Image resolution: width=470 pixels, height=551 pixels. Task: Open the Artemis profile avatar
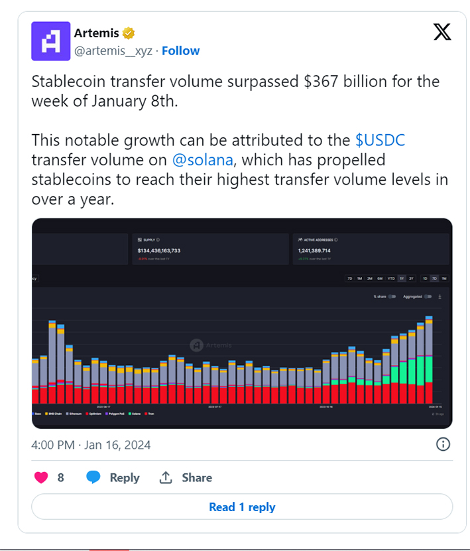click(51, 41)
